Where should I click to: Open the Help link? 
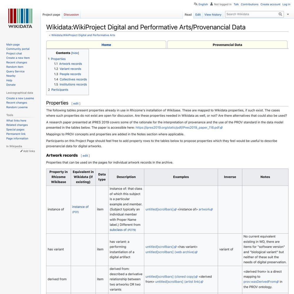9,80
